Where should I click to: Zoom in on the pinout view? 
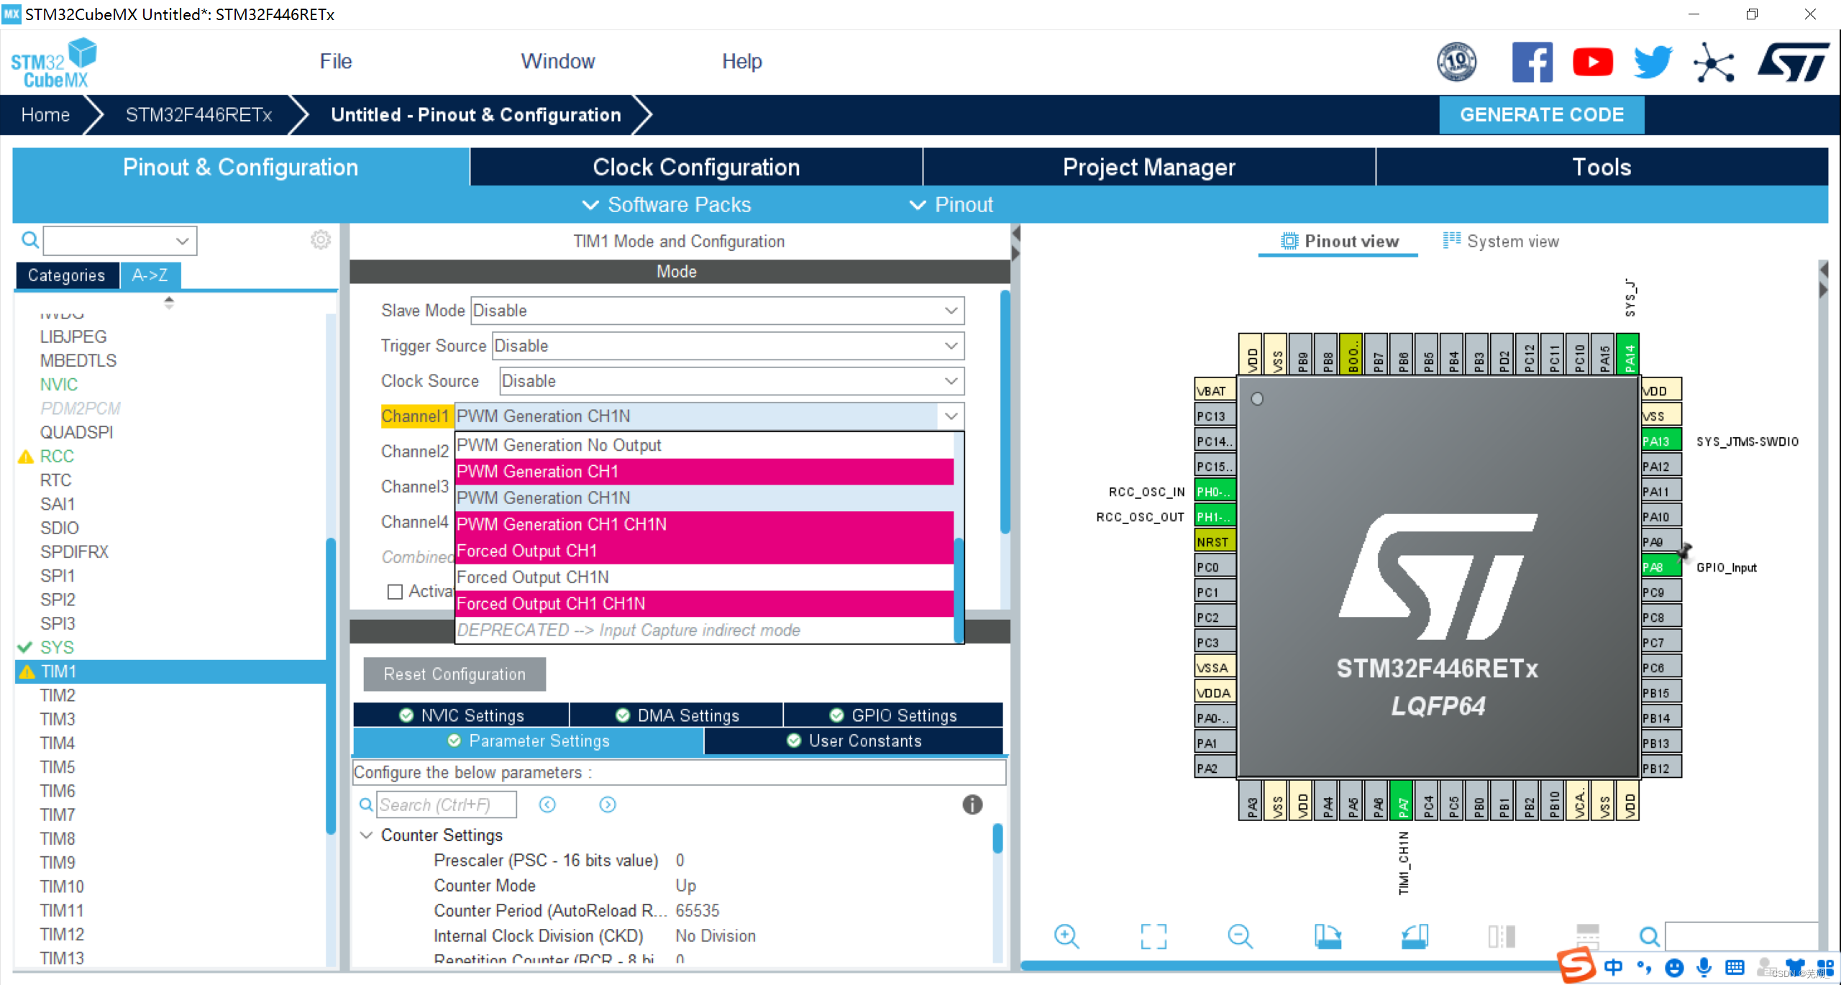pos(1066,936)
